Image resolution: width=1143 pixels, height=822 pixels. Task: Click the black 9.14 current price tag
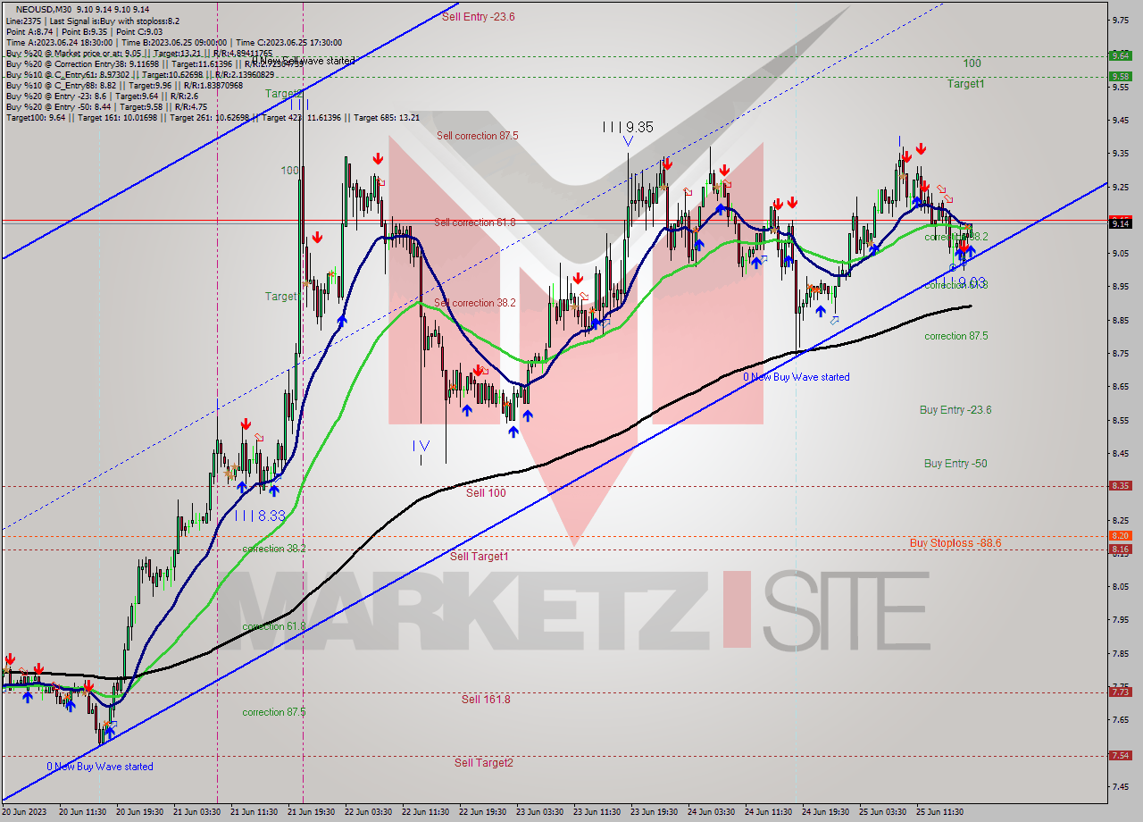1120,223
